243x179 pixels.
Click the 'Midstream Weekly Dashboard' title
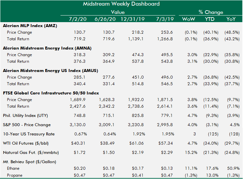[121, 4]
